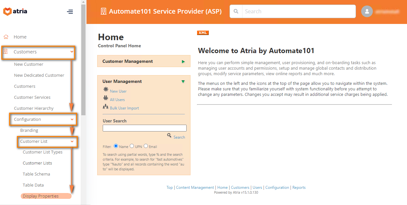Select Table Schema in the sidebar
This screenshot has height=205, width=407.
click(36, 174)
